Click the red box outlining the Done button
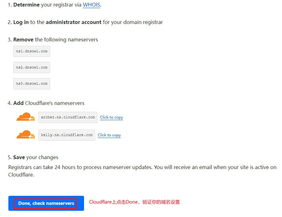The height and width of the screenshot is (217, 282). pyautogui.click(x=45, y=203)
